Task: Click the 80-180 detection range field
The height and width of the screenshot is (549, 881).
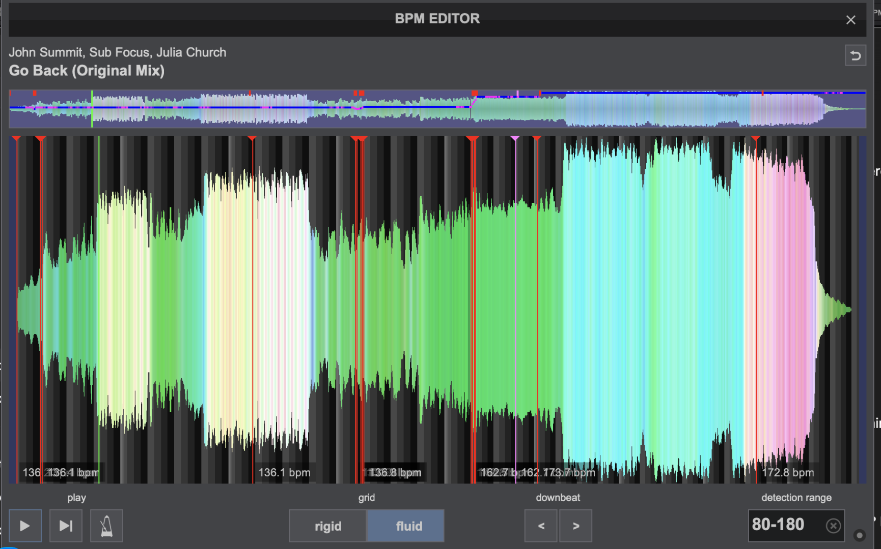Action: click(796, 526)
